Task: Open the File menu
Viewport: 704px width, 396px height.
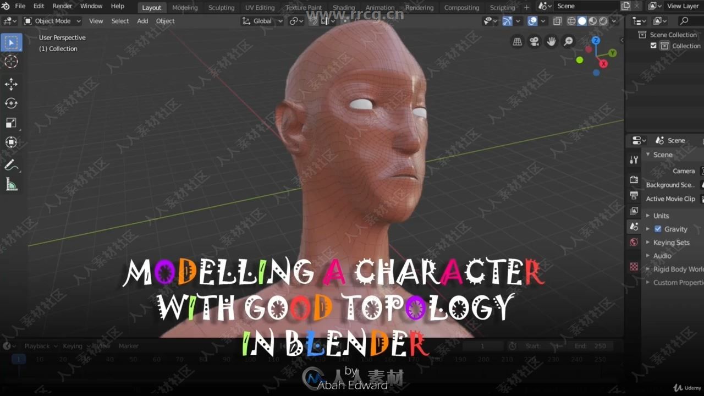Action: pos(20,6)
